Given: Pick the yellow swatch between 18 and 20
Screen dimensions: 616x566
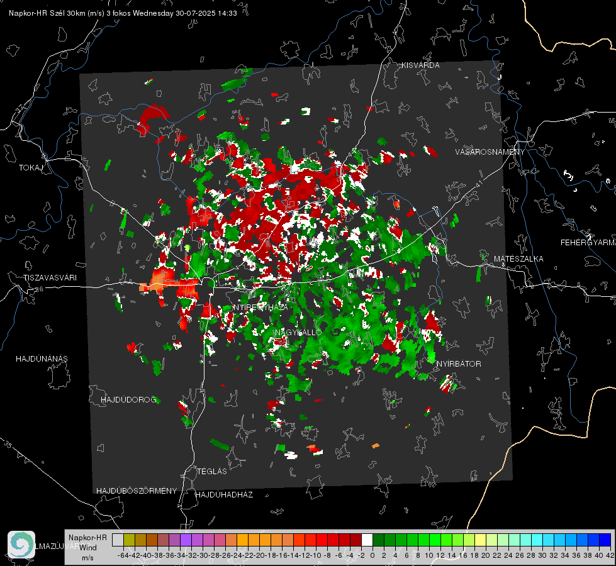Looking at the screenshot, I should (x=480, y=540).
